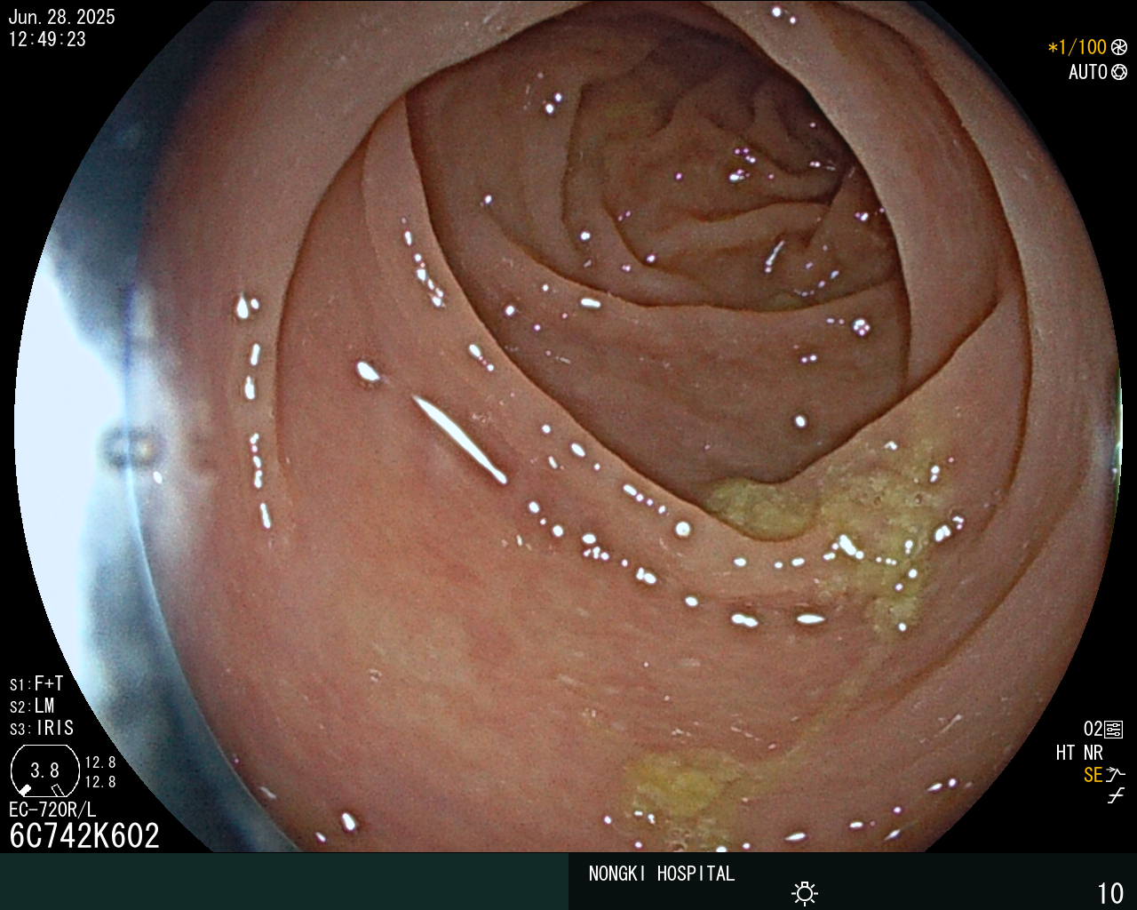
Task: Click the NONGKI HOSPITAL label
Action: click(662, 874)
